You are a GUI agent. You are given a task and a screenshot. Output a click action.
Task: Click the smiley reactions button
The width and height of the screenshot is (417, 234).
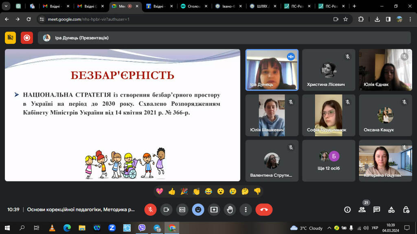(198, 210)
